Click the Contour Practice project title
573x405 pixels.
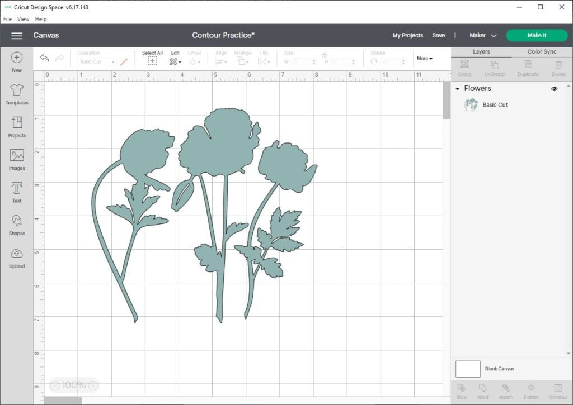tap(223, 35)
